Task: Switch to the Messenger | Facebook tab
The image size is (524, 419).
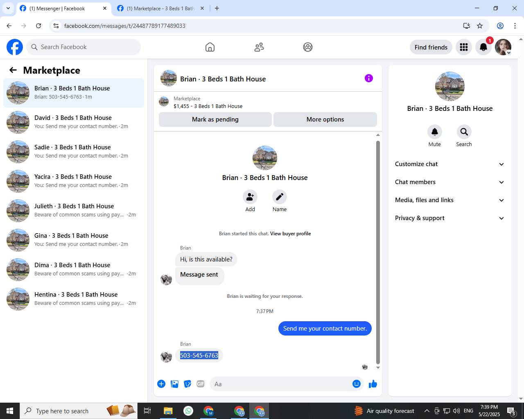Action: pos(63,8)
